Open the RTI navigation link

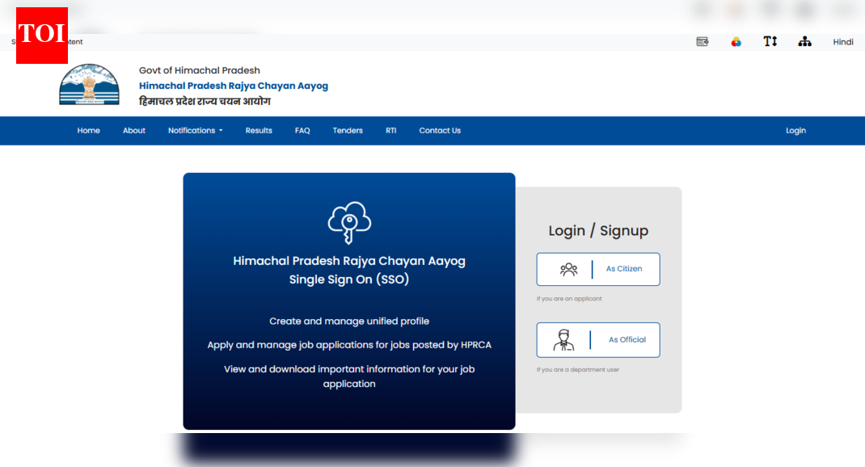tap(390, 131)
